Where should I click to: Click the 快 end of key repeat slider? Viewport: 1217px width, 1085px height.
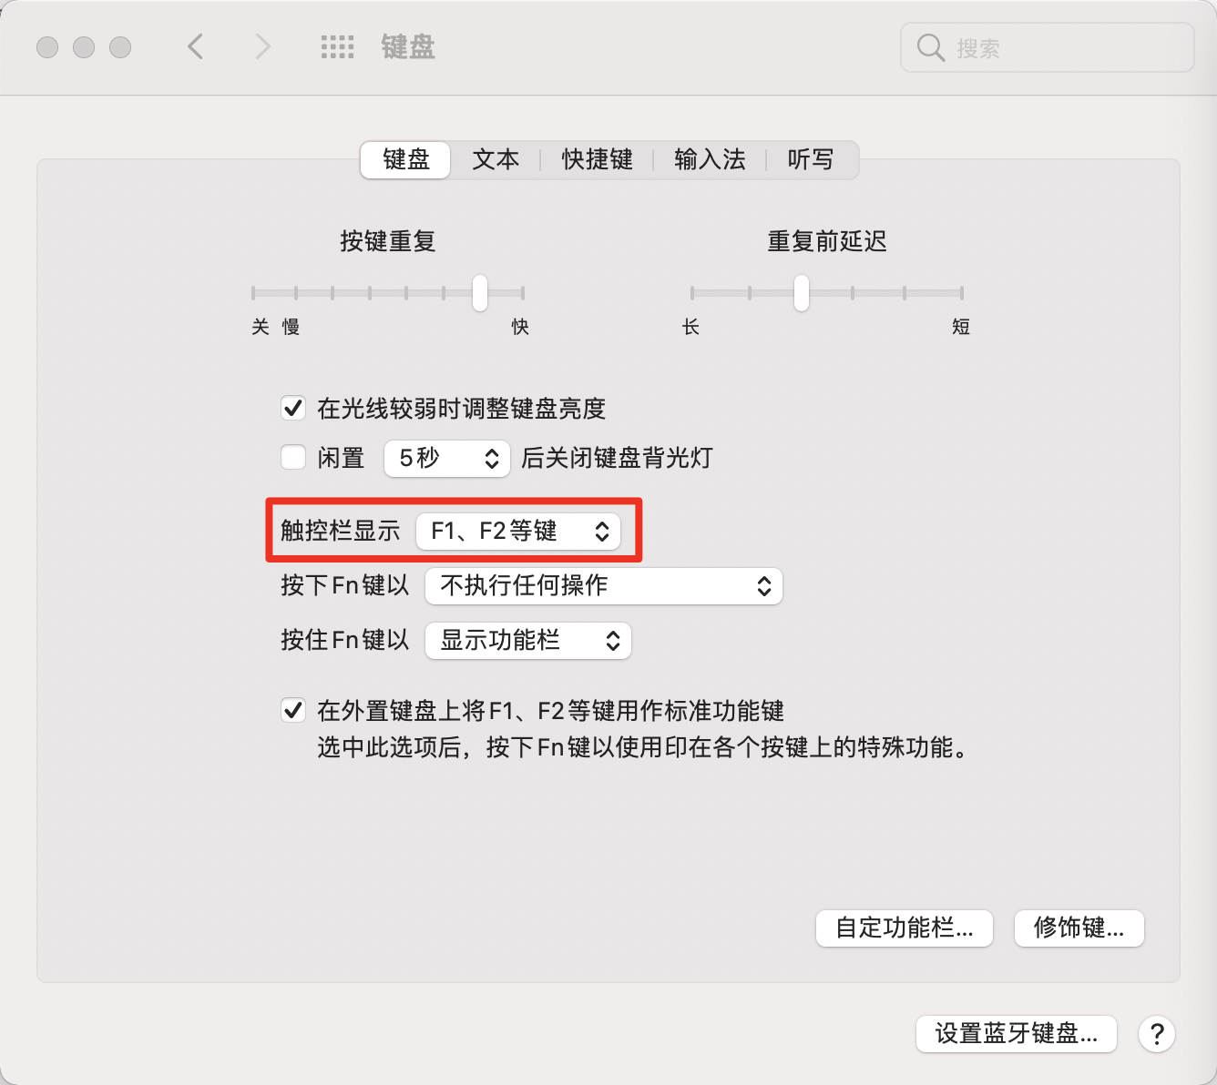(520, 327)
